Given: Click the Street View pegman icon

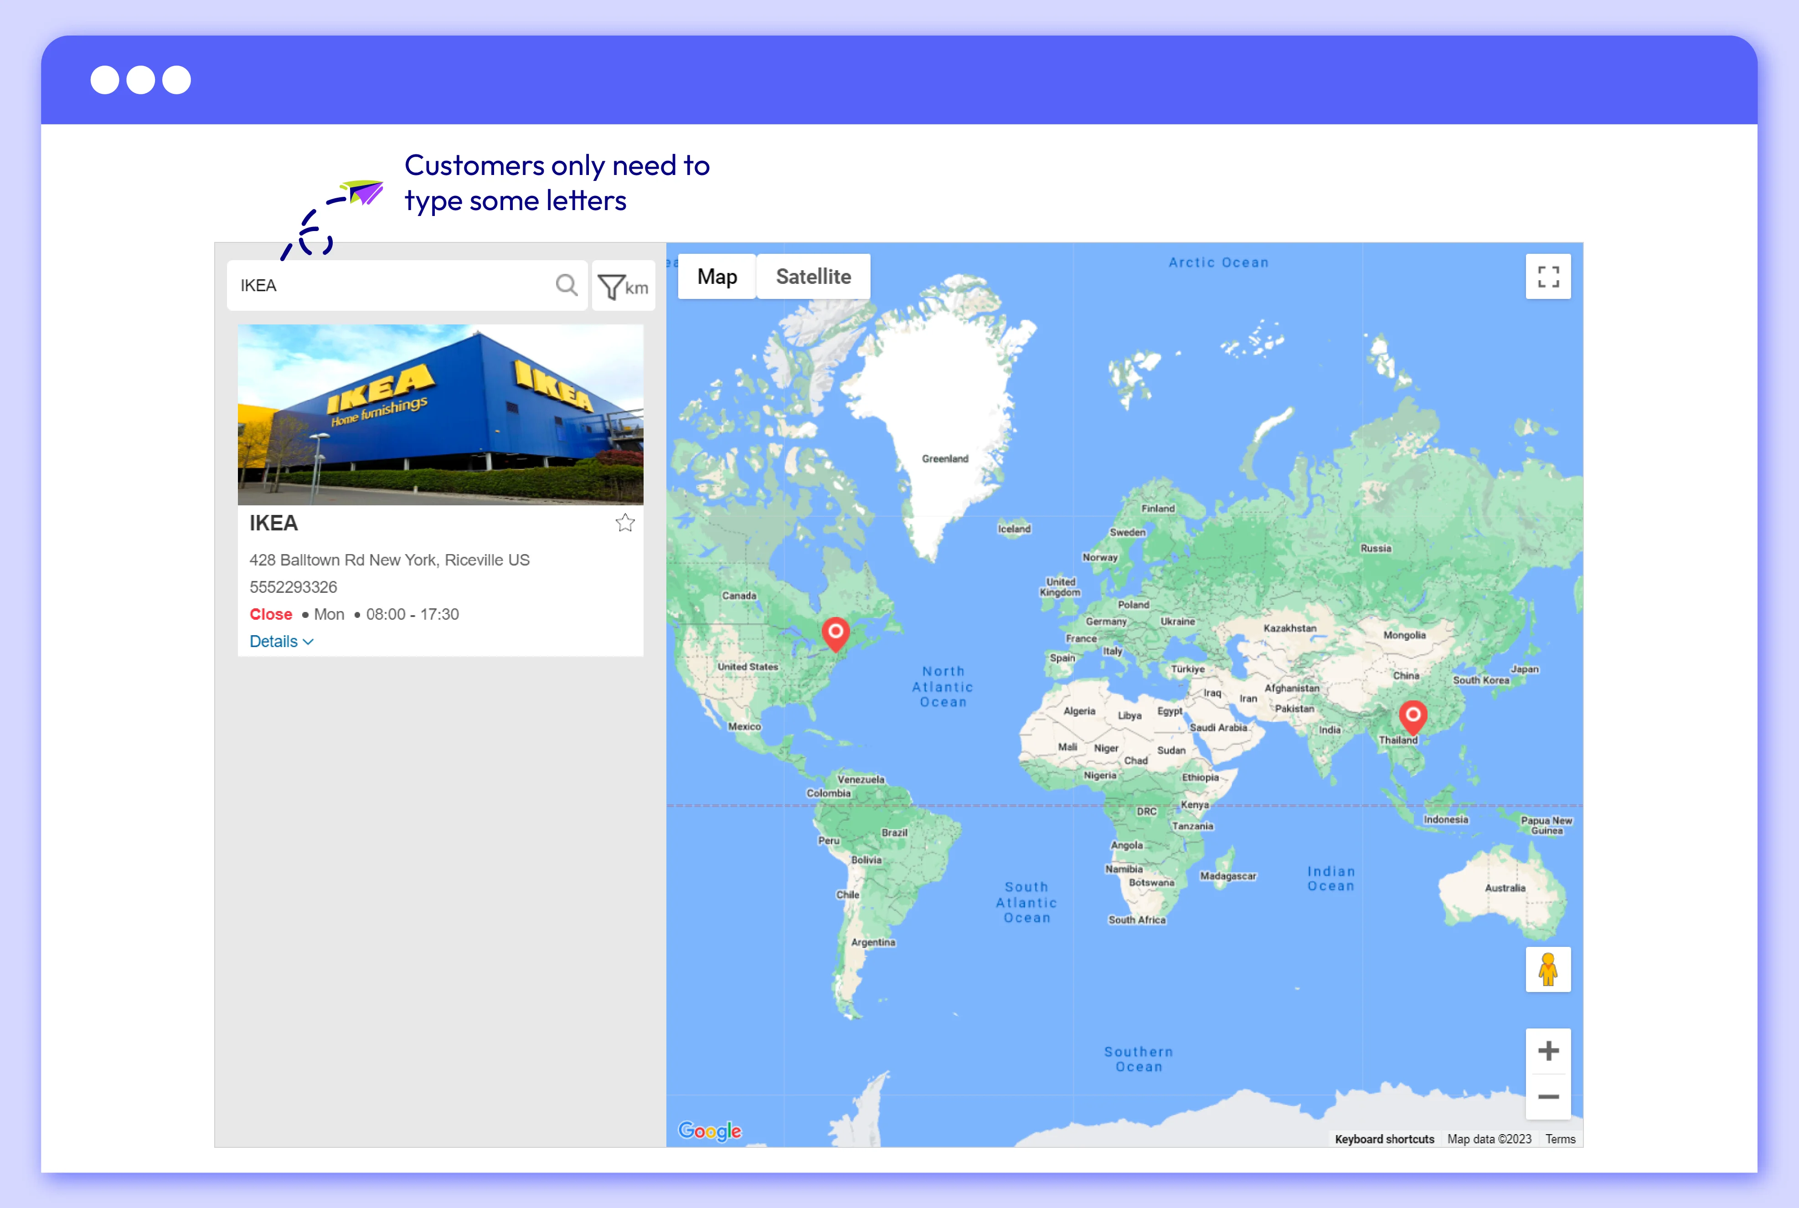Looking at the screenshot, I should (1548, 969).
